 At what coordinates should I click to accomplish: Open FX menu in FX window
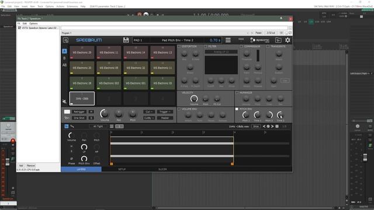pyautogui.click(x=19, y=23)
